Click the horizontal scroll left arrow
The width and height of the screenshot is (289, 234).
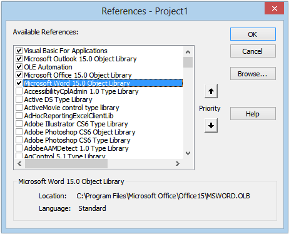click(x=19, y=164)
